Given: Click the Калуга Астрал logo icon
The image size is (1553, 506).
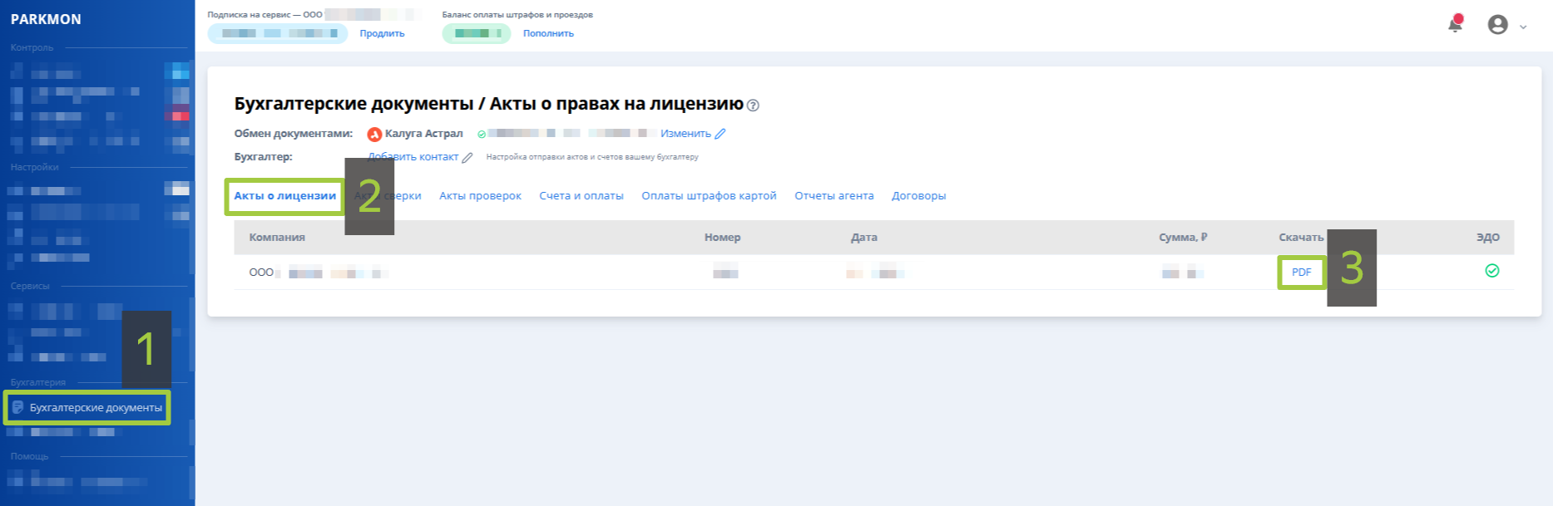Looking at the screenshot, I should coord(374,134).
